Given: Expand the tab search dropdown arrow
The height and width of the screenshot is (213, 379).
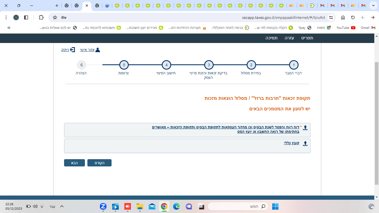Looking at the screenshot, I should [373, 6].
